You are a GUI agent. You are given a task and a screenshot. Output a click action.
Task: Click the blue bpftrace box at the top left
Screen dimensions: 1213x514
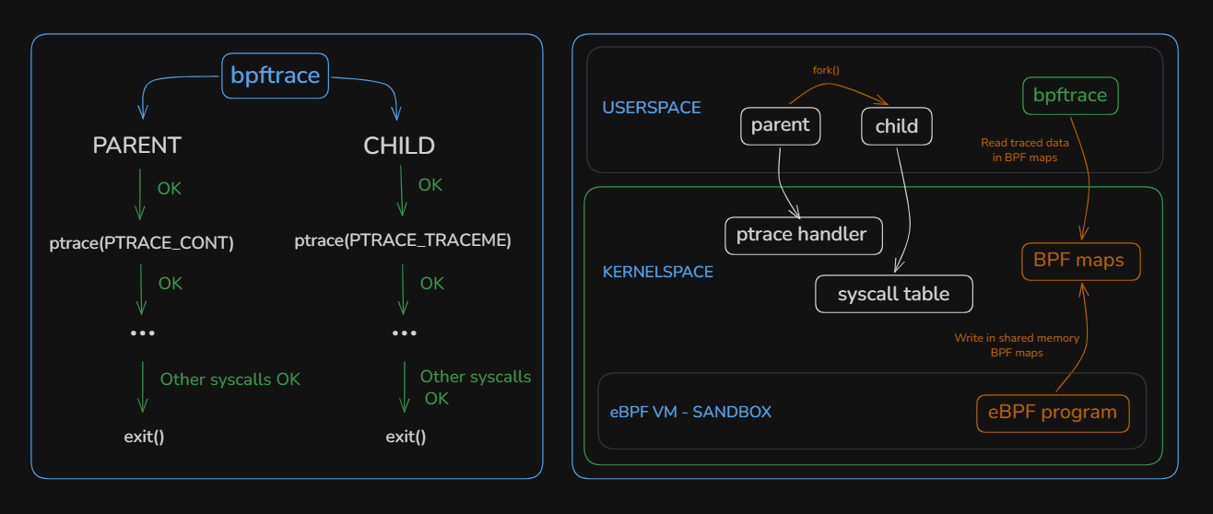[275, 76]
